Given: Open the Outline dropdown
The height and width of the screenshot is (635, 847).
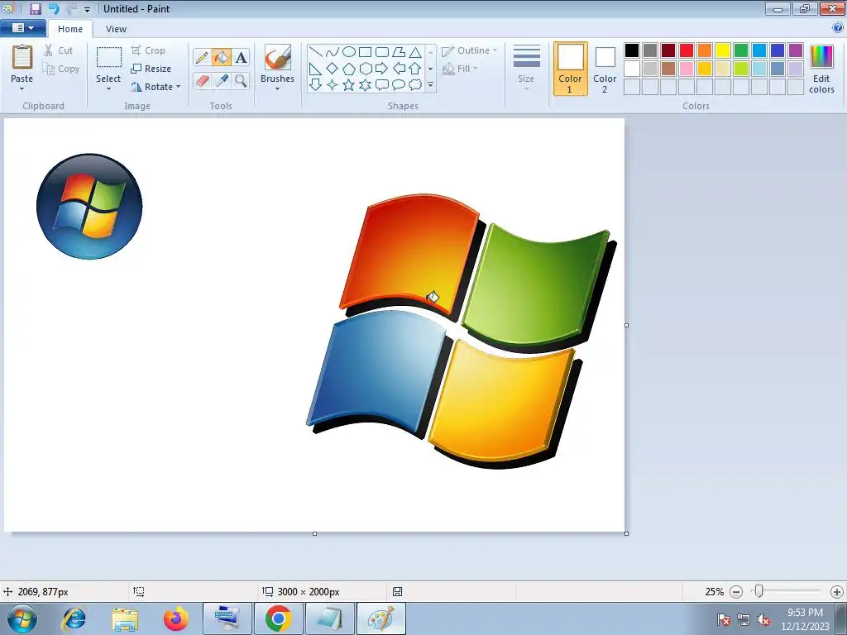Looking at the screenshot, I should click(469, 50).
